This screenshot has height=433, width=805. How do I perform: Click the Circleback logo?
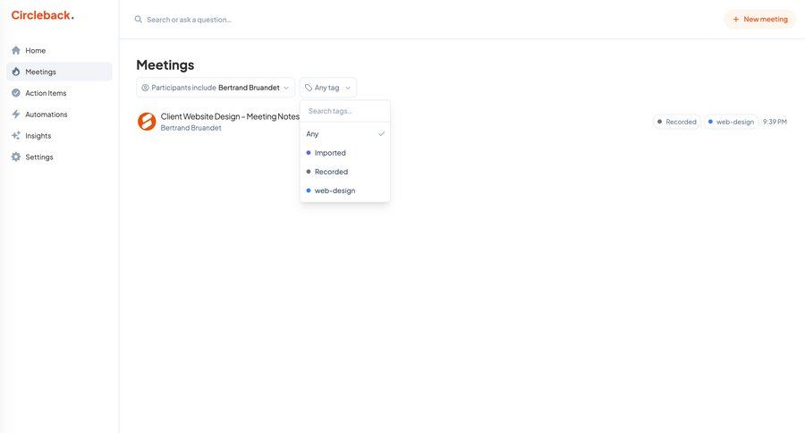(42, 15)
